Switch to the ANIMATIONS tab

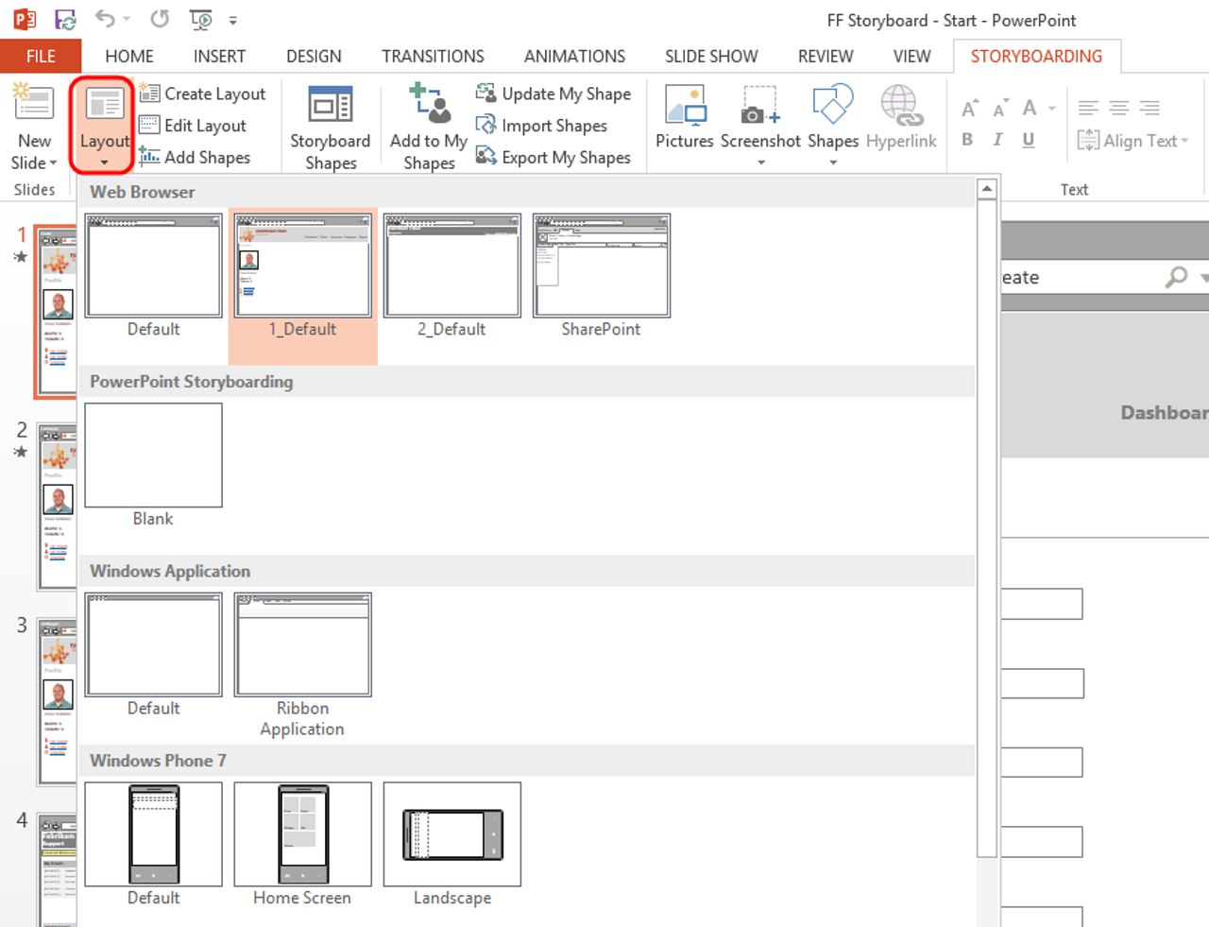pyautogui.click(x=574, y=57)
